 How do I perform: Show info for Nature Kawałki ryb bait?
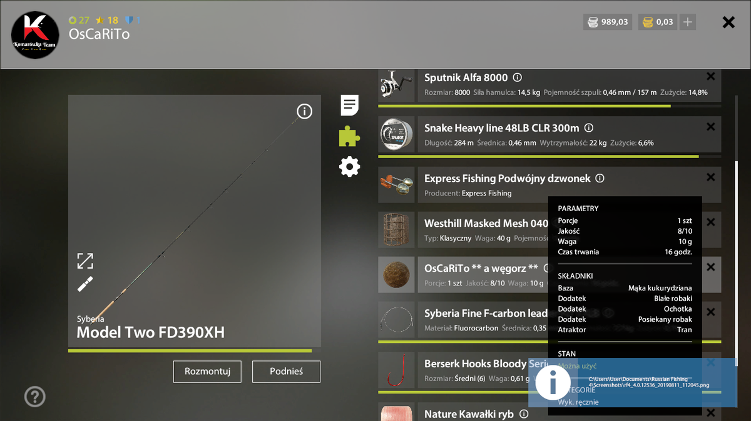point(524,414)
